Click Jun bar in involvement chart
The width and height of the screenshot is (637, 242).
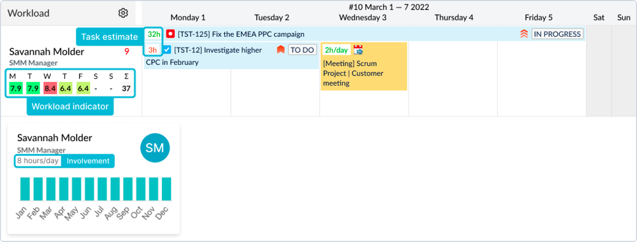[89, 189]
